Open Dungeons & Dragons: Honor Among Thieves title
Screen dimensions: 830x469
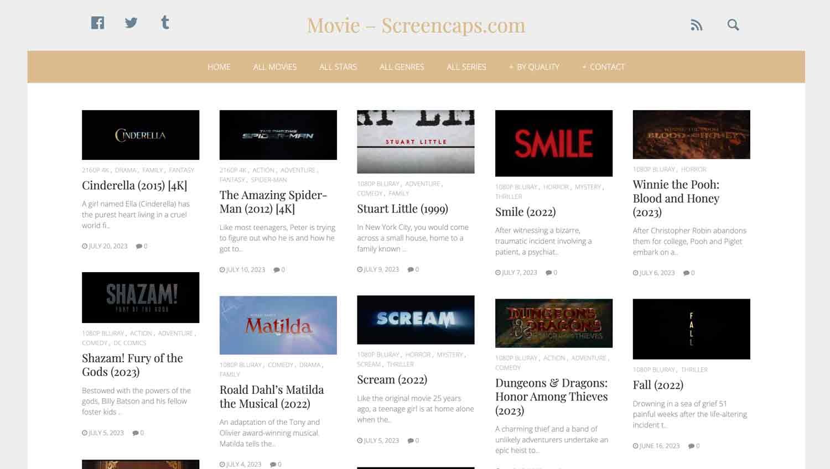(551, 397)
